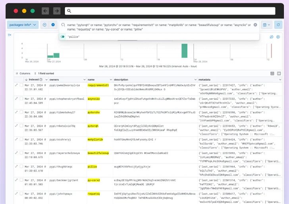Select the checkbox for the pytorchv row

pos(21,112)
